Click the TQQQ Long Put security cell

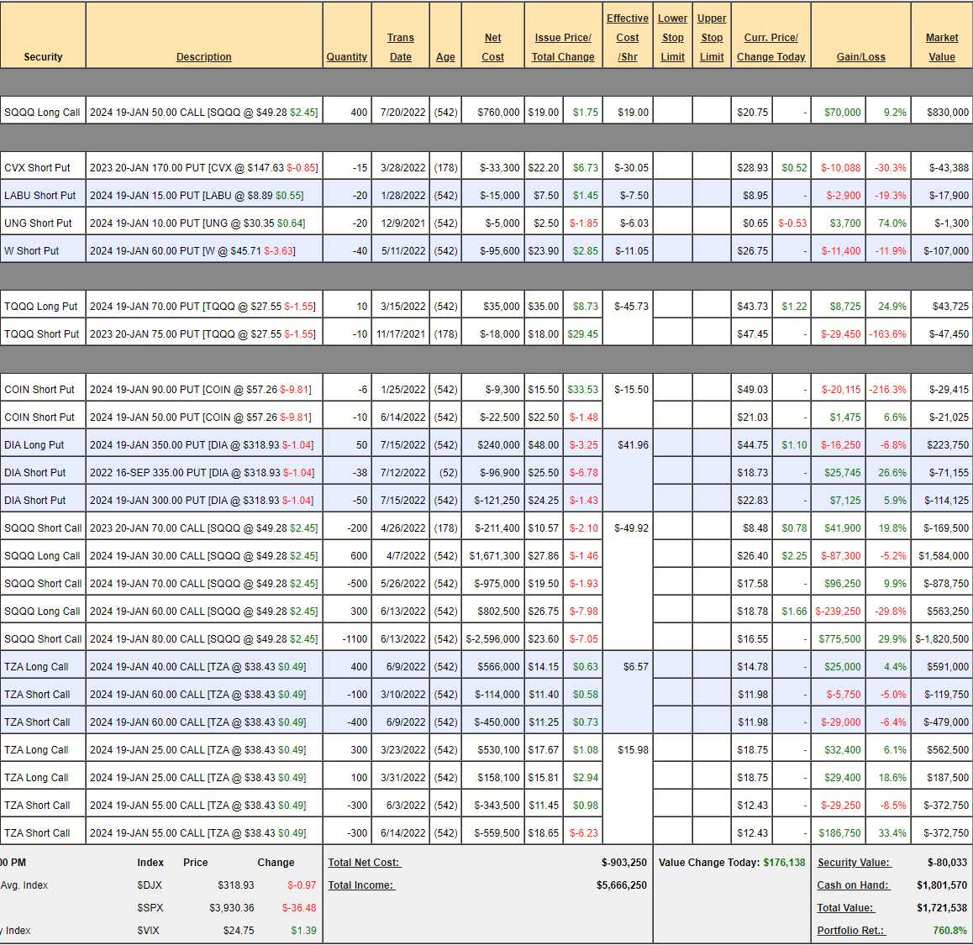(41, 307)
